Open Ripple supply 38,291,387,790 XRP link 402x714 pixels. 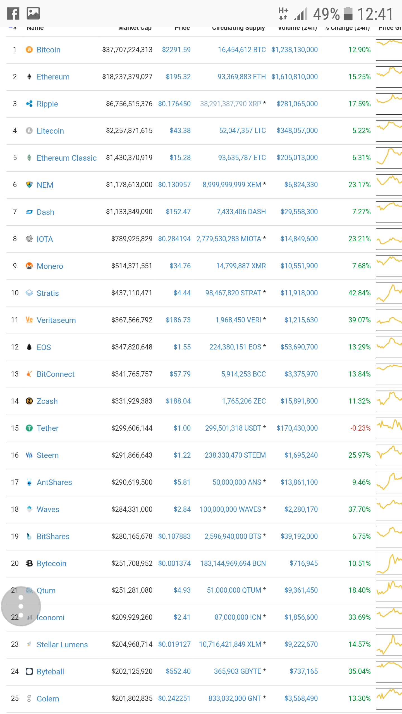coord(231,104)
